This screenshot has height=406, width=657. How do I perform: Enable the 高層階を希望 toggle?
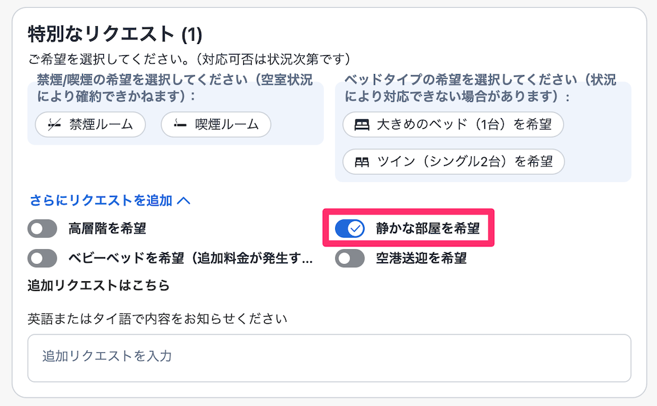43,229
